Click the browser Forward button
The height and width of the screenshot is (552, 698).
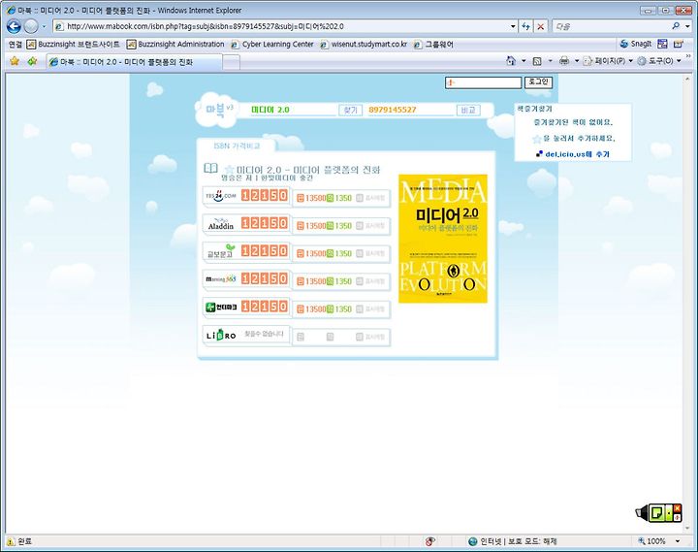(31, 26)
